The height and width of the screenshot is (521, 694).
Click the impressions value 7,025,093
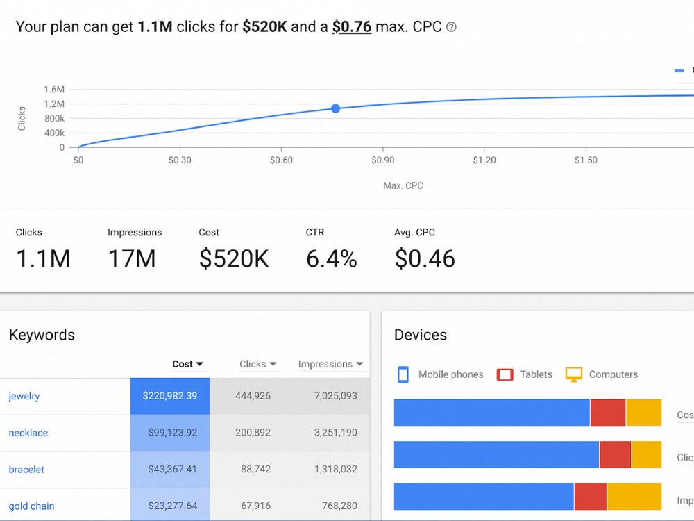(x=335, y=396)
